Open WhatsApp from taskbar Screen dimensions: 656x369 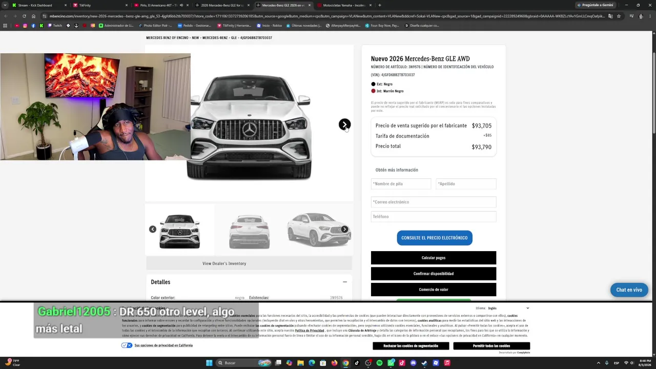(391, 363)
